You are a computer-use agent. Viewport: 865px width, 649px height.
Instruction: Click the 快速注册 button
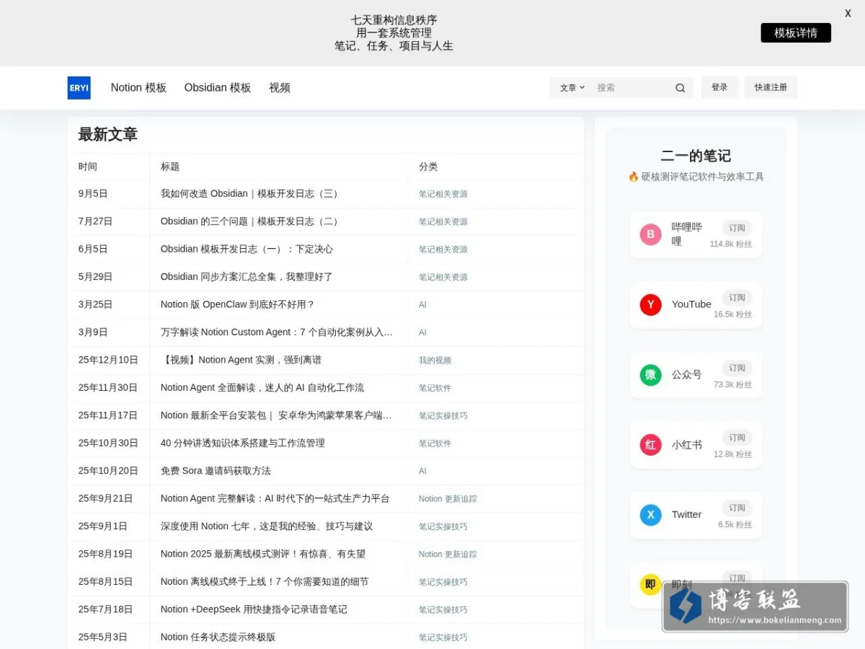pyautogui.click(x=771, y=87)
